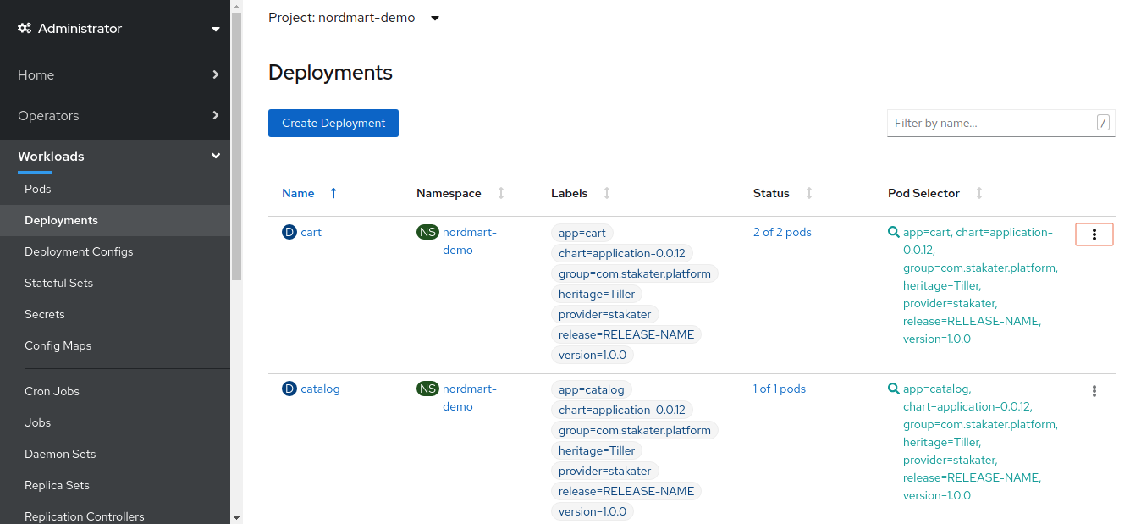Click sort arrows icon beside Pod Selector header
The image size is (1141, 524).
979,193
